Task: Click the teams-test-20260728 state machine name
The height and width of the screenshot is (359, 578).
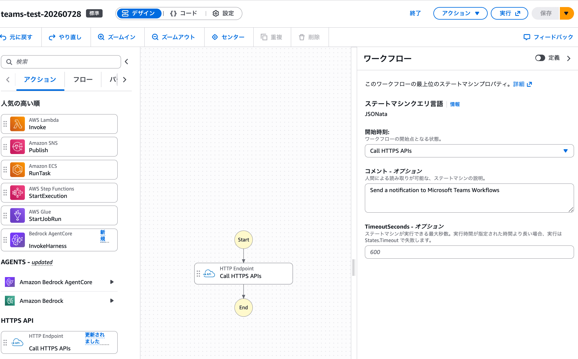Action: 41,14
